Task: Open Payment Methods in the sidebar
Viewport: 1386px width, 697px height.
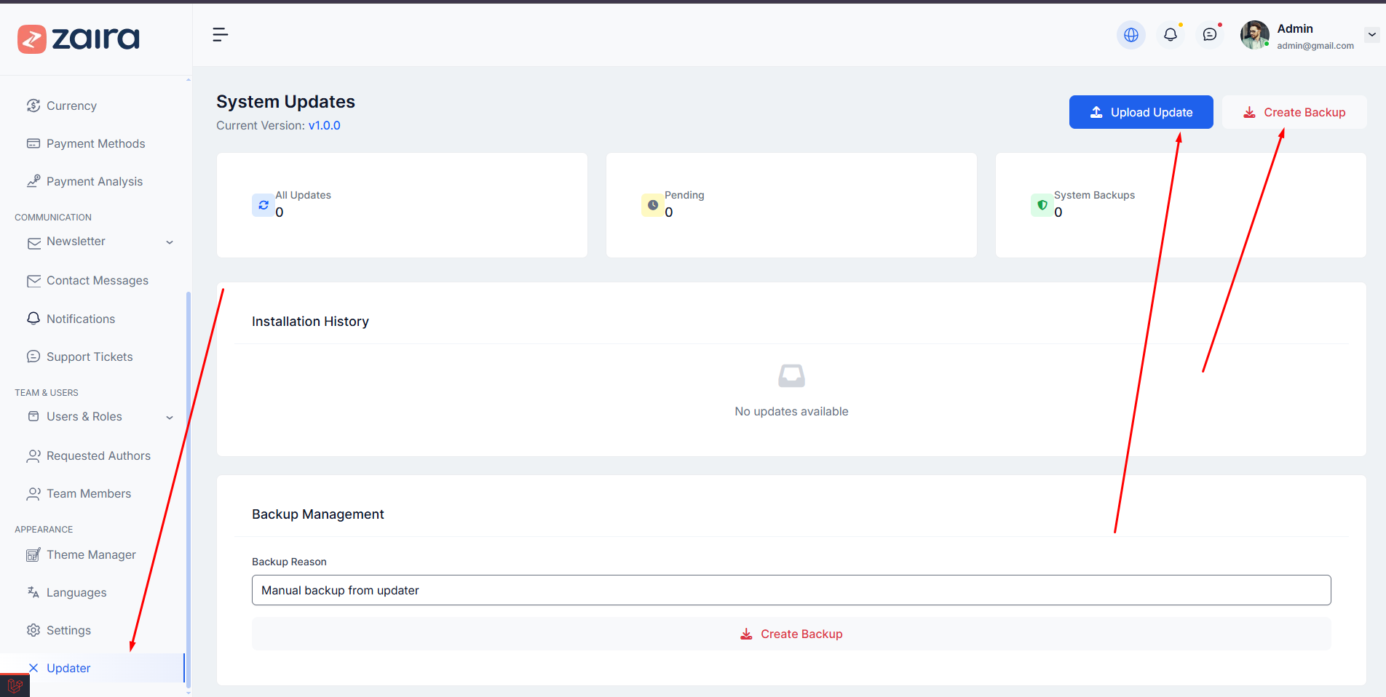Action: click(x=95, y=144)
